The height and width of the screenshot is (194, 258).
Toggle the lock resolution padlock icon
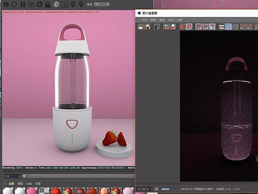48,4
